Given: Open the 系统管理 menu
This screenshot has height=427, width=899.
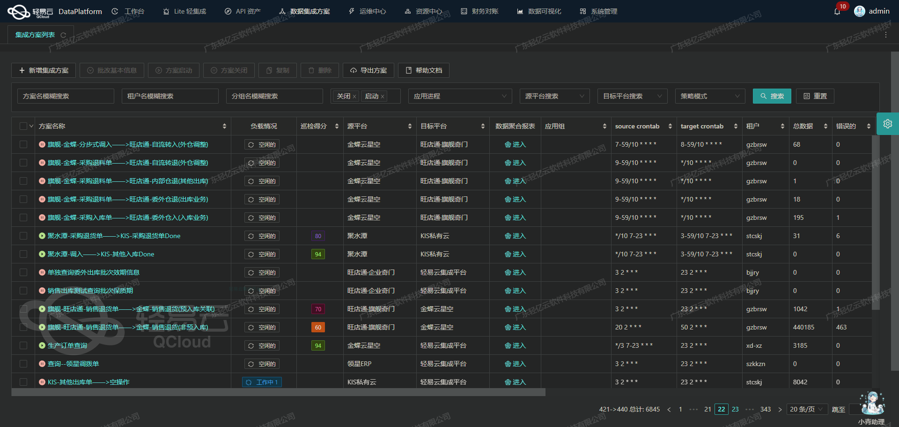Looking at the screenshot, I should point(598,11).
